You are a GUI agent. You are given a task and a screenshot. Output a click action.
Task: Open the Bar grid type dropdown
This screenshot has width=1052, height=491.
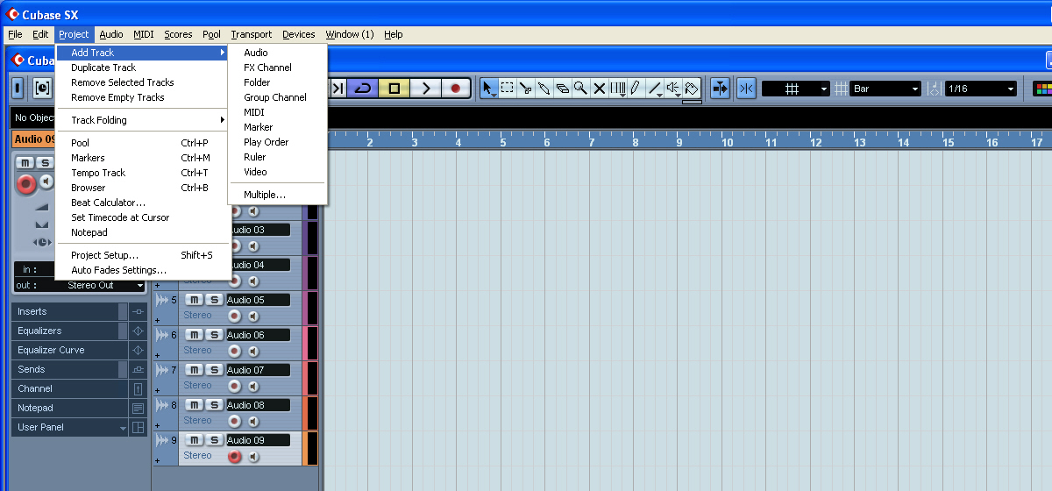point(886,89)
